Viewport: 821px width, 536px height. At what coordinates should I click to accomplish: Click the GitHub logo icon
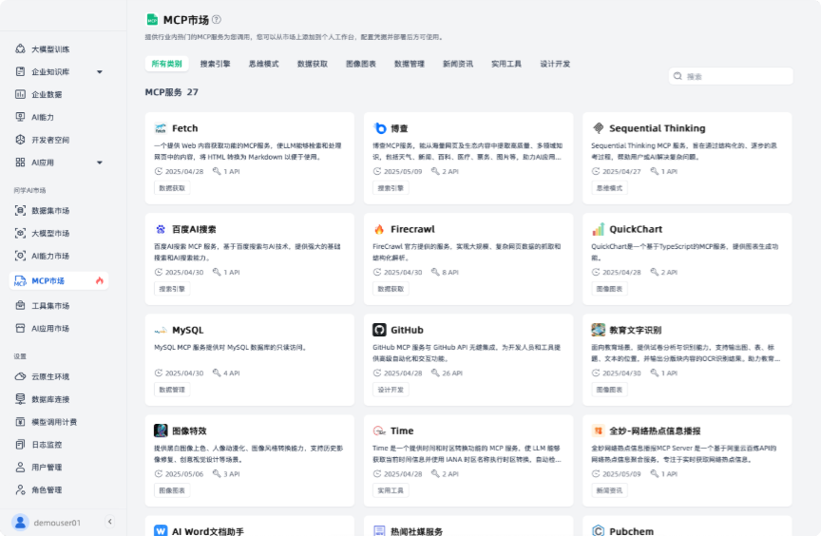[x=379, y=330]
